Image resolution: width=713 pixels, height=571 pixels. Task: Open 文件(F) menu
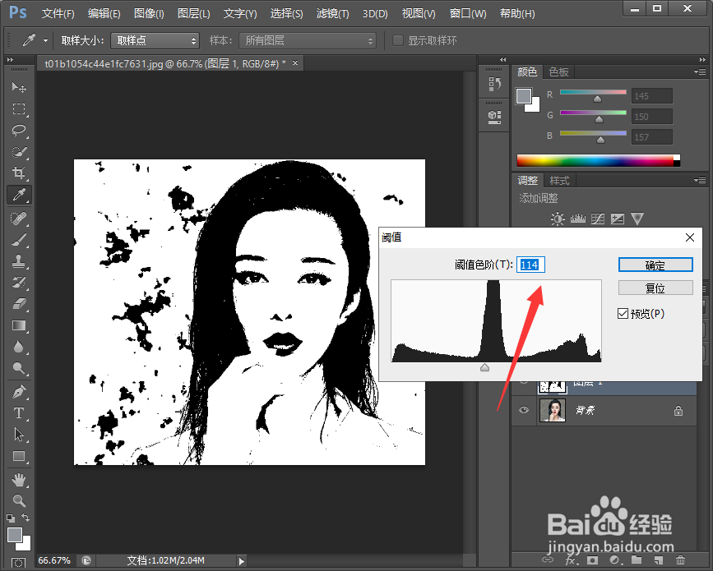click(x=58, y=14)
